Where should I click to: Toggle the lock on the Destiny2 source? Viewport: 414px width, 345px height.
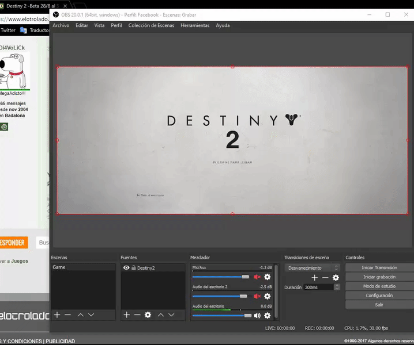click(x=133, y=268)
